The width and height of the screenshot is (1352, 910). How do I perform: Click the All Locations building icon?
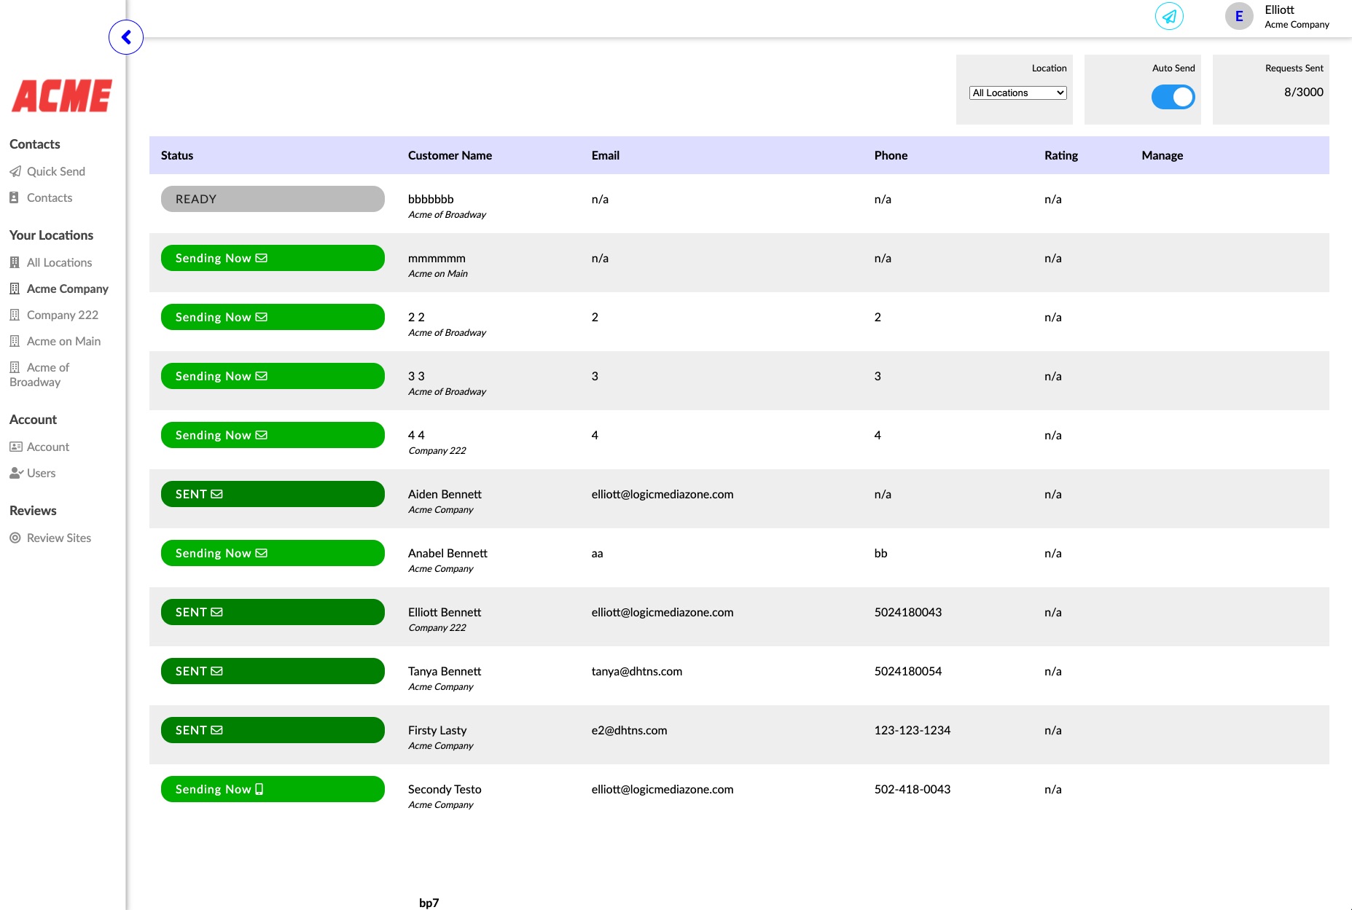(15, 262)
